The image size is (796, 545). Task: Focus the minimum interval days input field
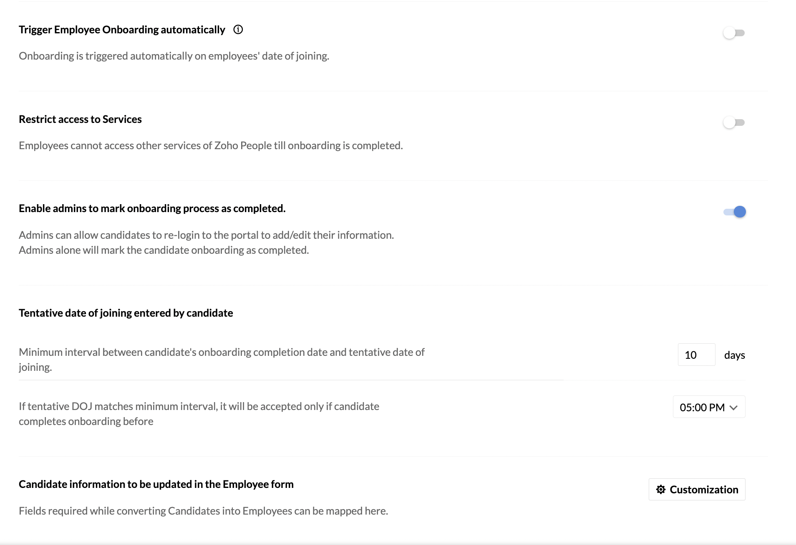tap(696, 355)
